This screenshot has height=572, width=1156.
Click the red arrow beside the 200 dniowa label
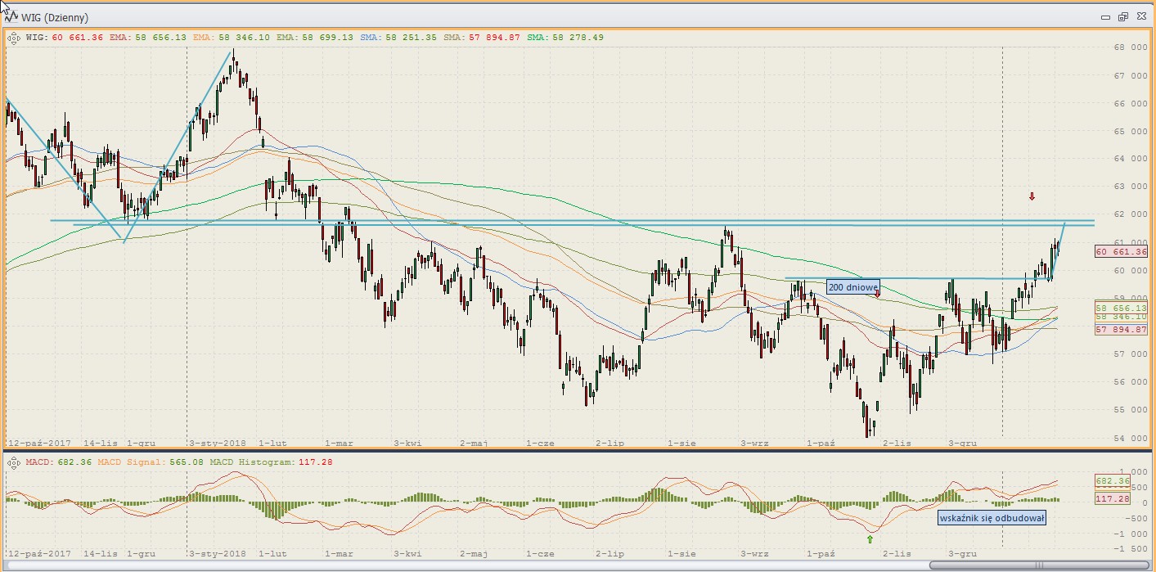coord(877,294)
